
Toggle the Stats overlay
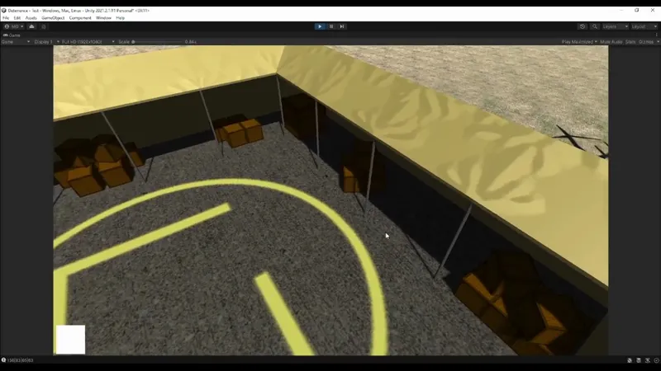pyautogui.click(x=630, y=42)
